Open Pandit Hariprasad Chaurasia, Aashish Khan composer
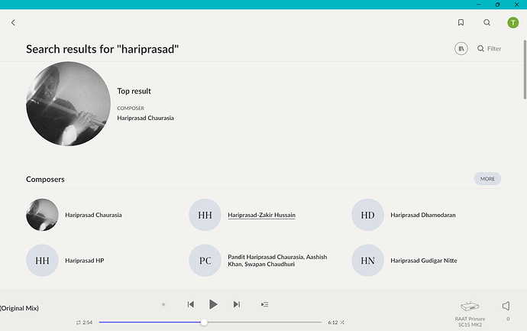Screen dimensions: 527x331 [x=277, y=261]
